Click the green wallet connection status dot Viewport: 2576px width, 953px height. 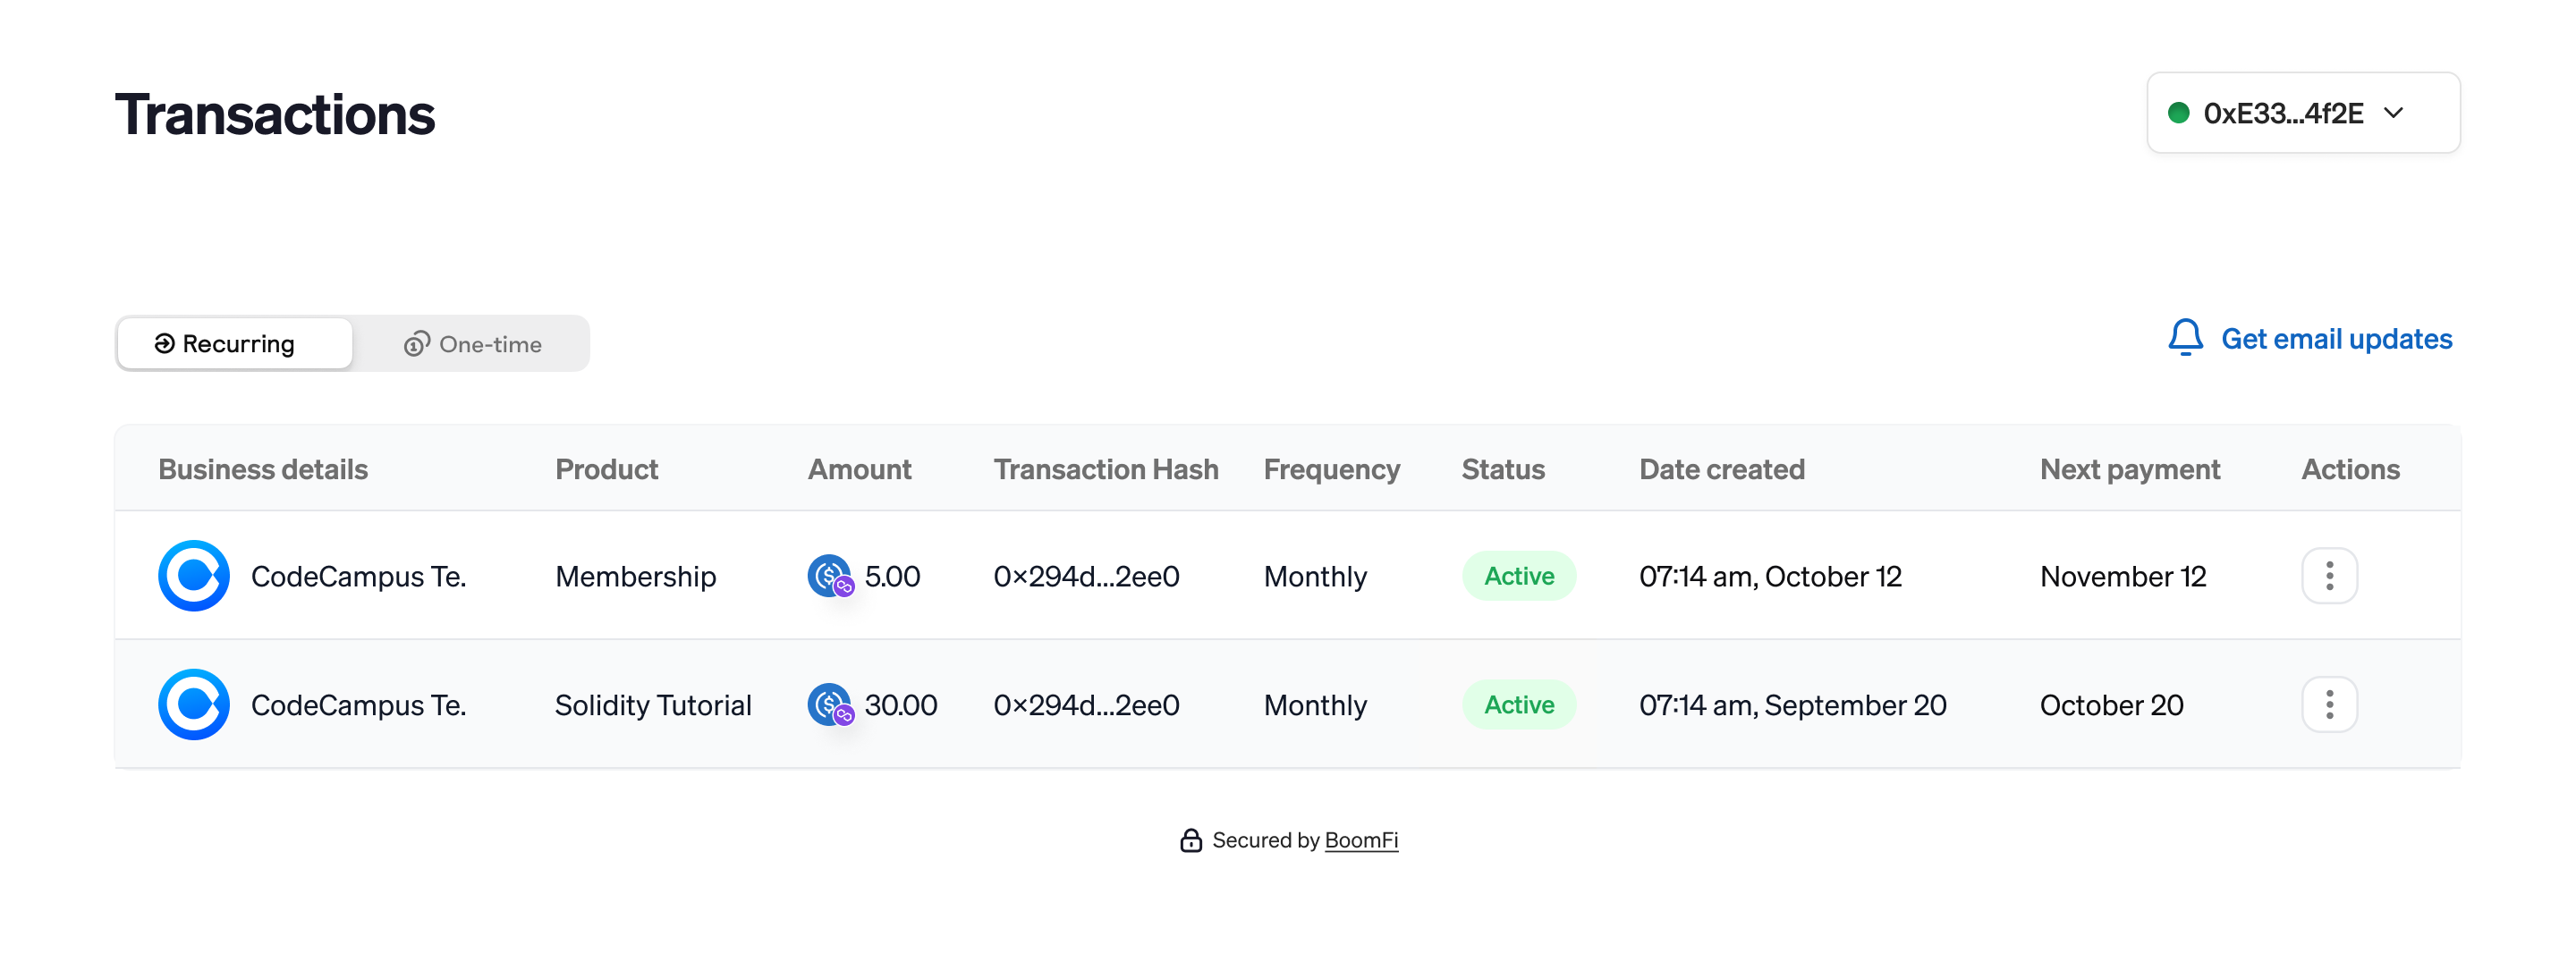[2178, 113]
